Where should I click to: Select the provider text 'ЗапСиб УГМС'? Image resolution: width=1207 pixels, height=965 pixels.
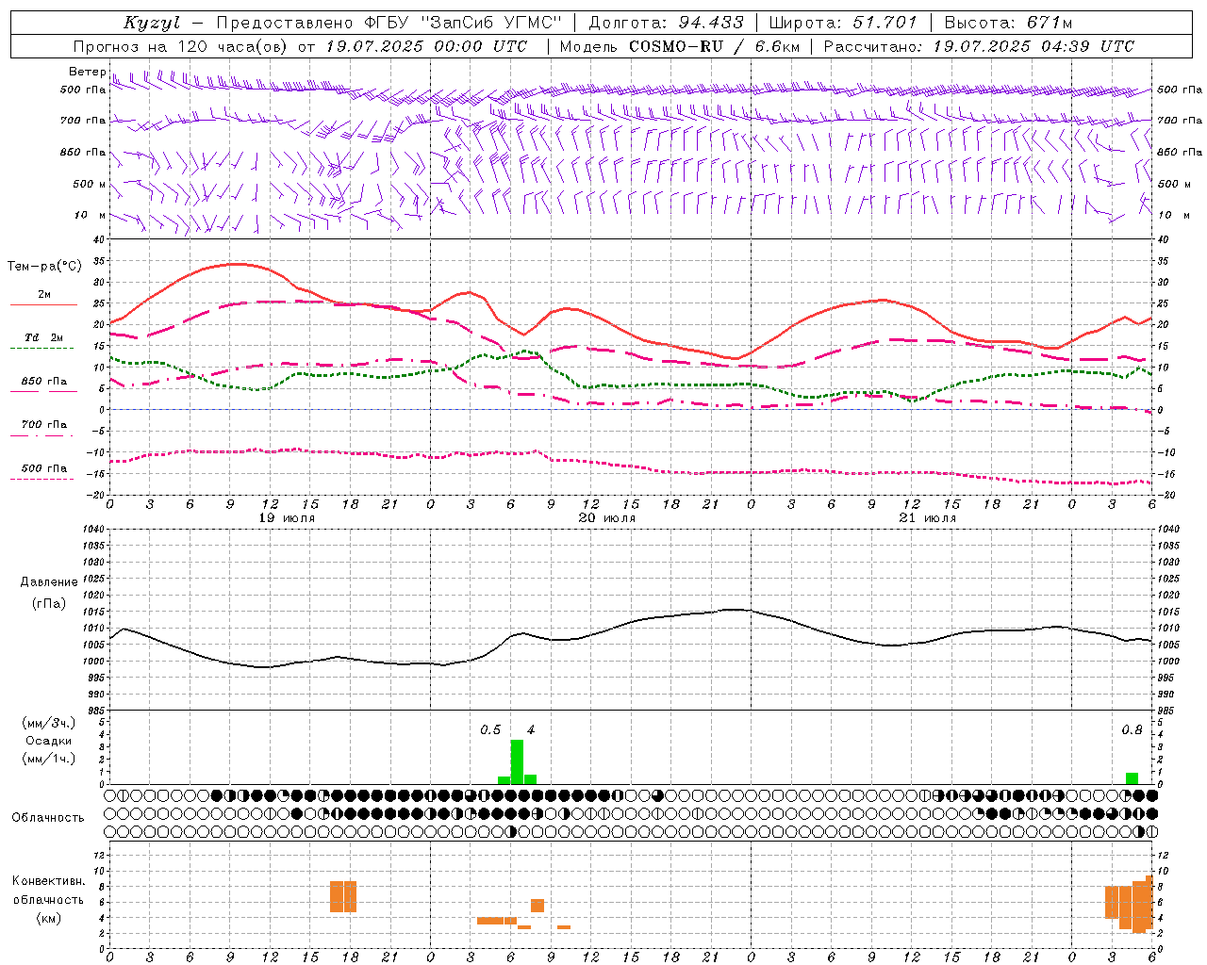pos(492,23)
